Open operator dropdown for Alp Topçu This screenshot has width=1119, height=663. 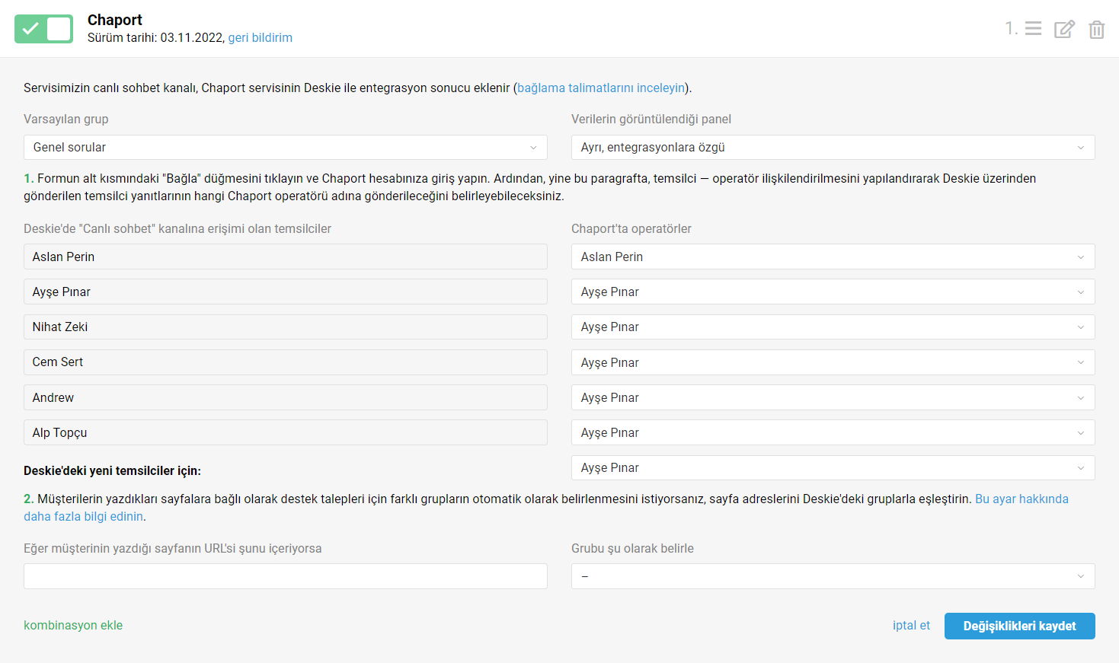(x=833, y=432)
